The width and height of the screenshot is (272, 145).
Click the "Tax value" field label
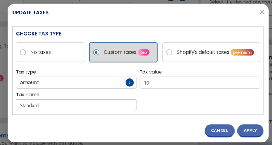(151, 72)
